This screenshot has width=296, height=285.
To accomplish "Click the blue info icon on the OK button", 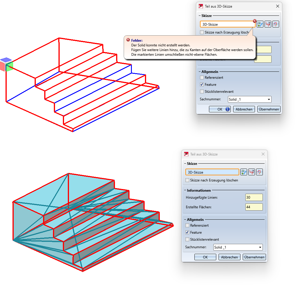I will tap(228, 109).
